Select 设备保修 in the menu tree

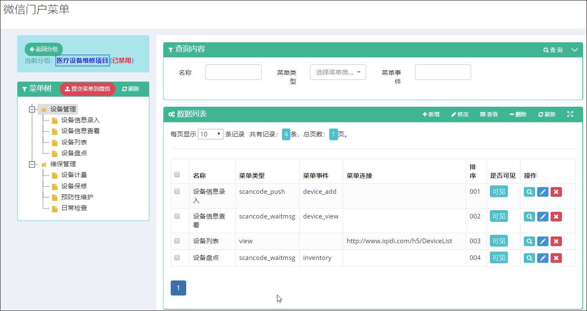(x=74, y=186)
